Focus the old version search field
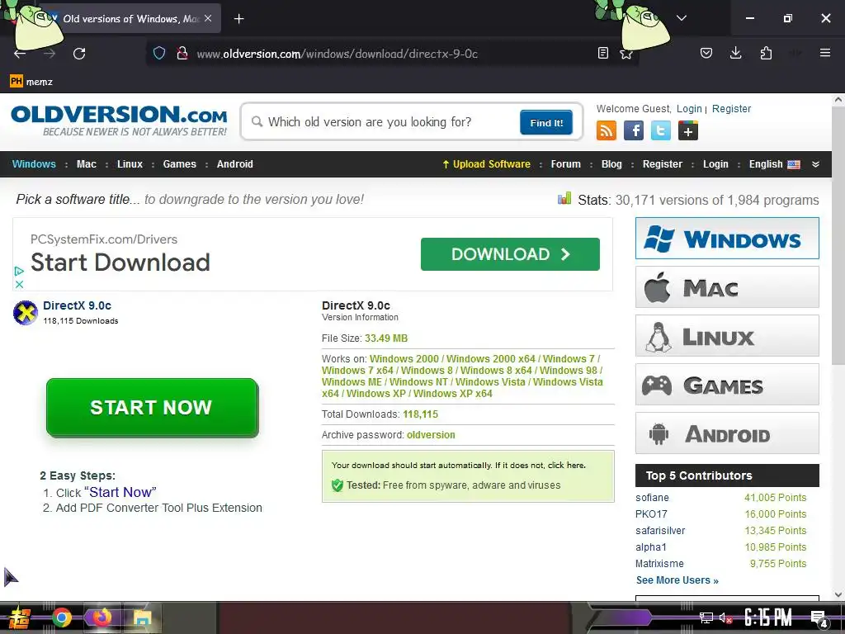The image size is (845, 634). [383, 122]
